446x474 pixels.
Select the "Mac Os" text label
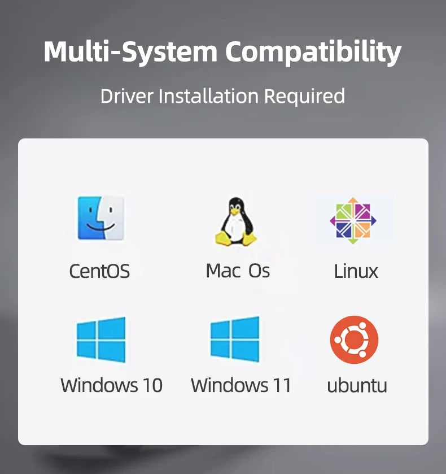tap(238, 271)
